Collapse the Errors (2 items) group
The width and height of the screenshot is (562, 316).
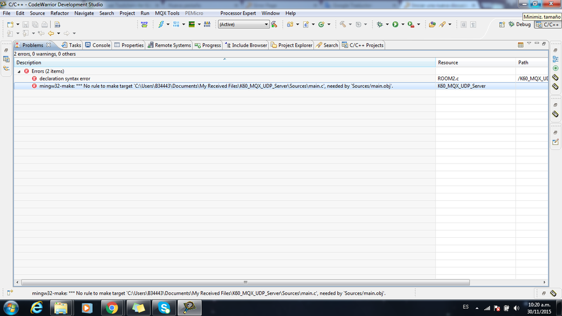tap(19, 71)
